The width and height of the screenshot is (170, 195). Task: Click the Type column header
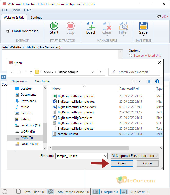(x=159, y=89)
